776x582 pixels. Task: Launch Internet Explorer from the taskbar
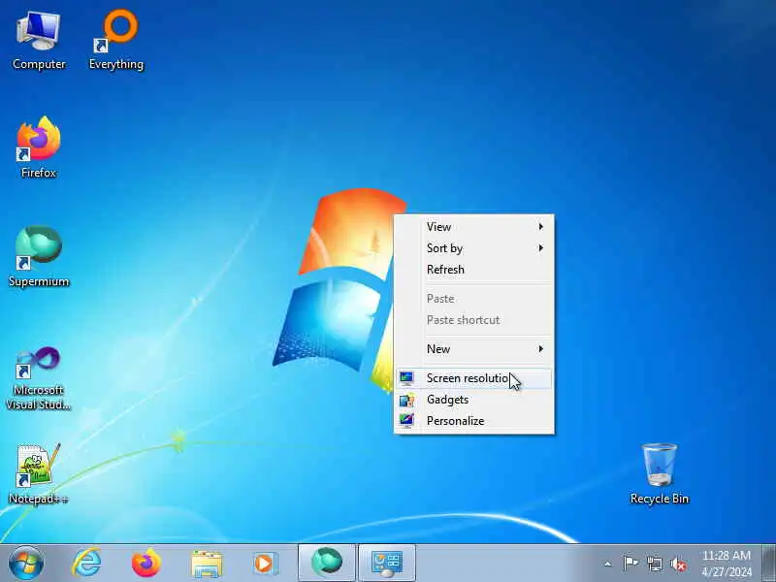[86, 564]
